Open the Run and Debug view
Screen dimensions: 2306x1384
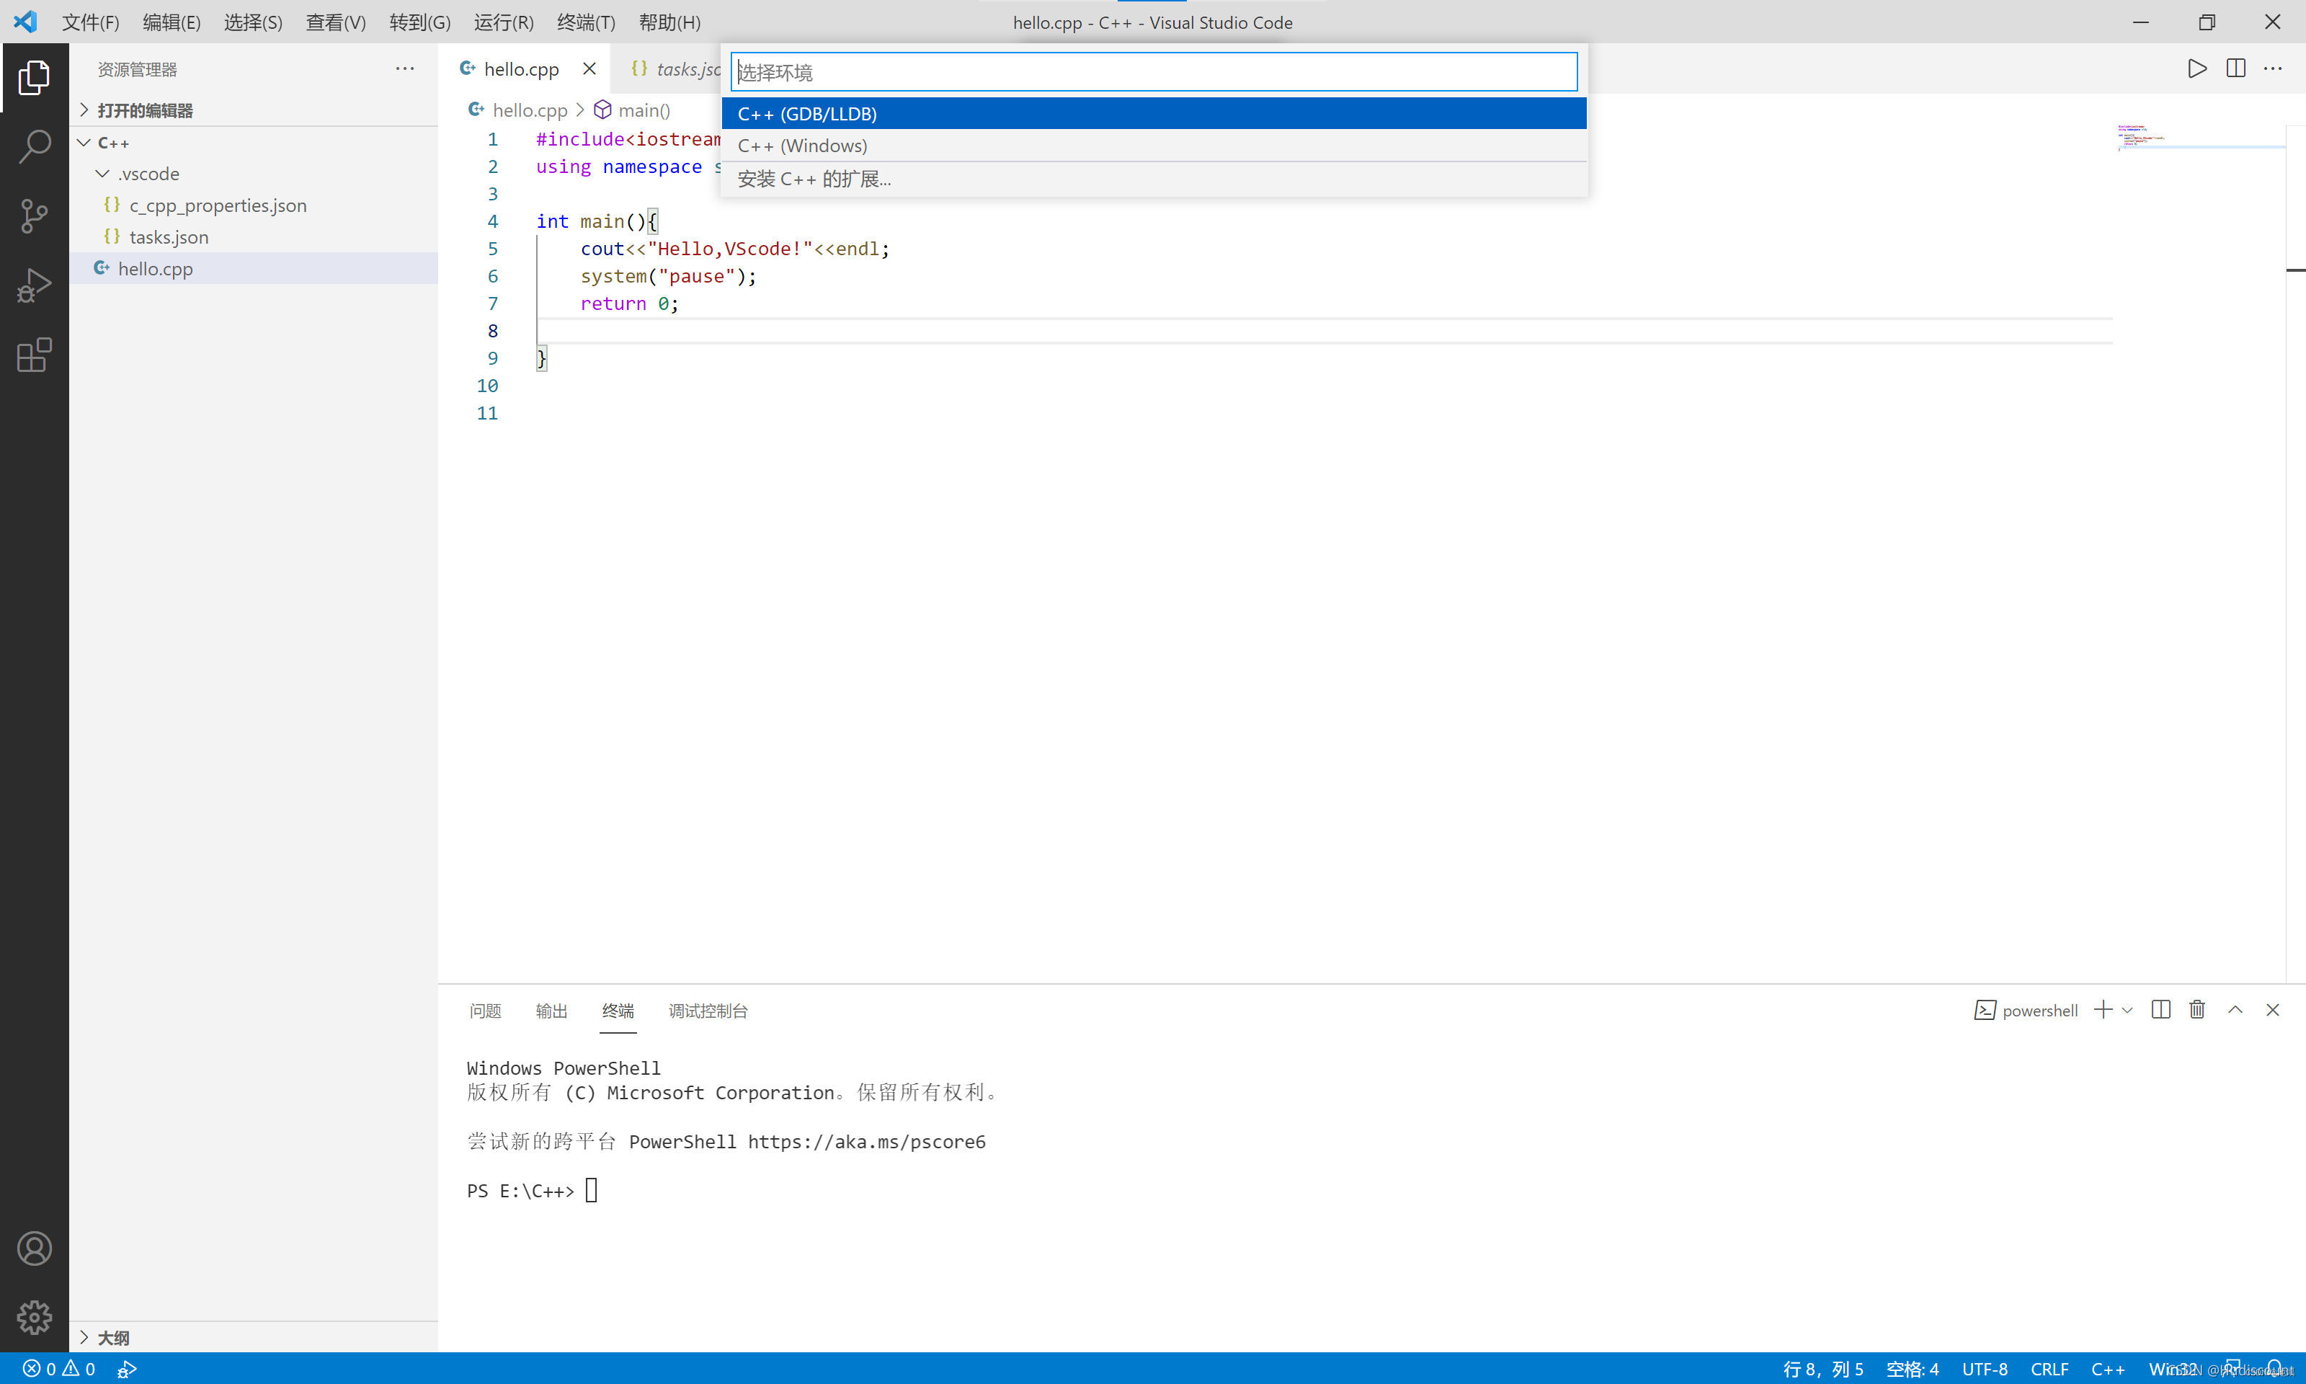point(35,285)
